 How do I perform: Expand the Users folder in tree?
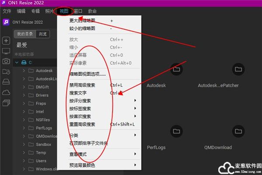click(24, 161)
